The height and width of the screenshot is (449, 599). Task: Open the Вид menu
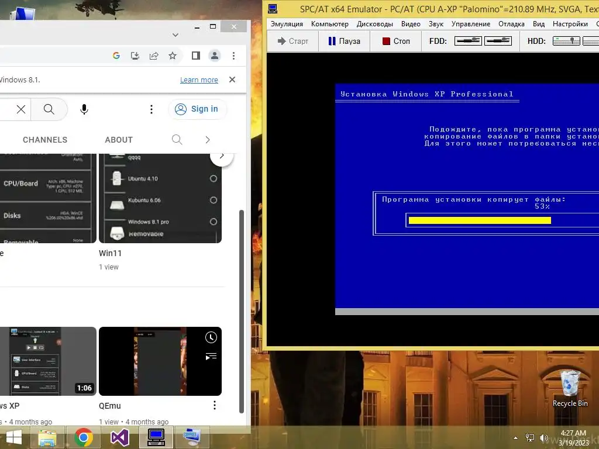[539, 24]
